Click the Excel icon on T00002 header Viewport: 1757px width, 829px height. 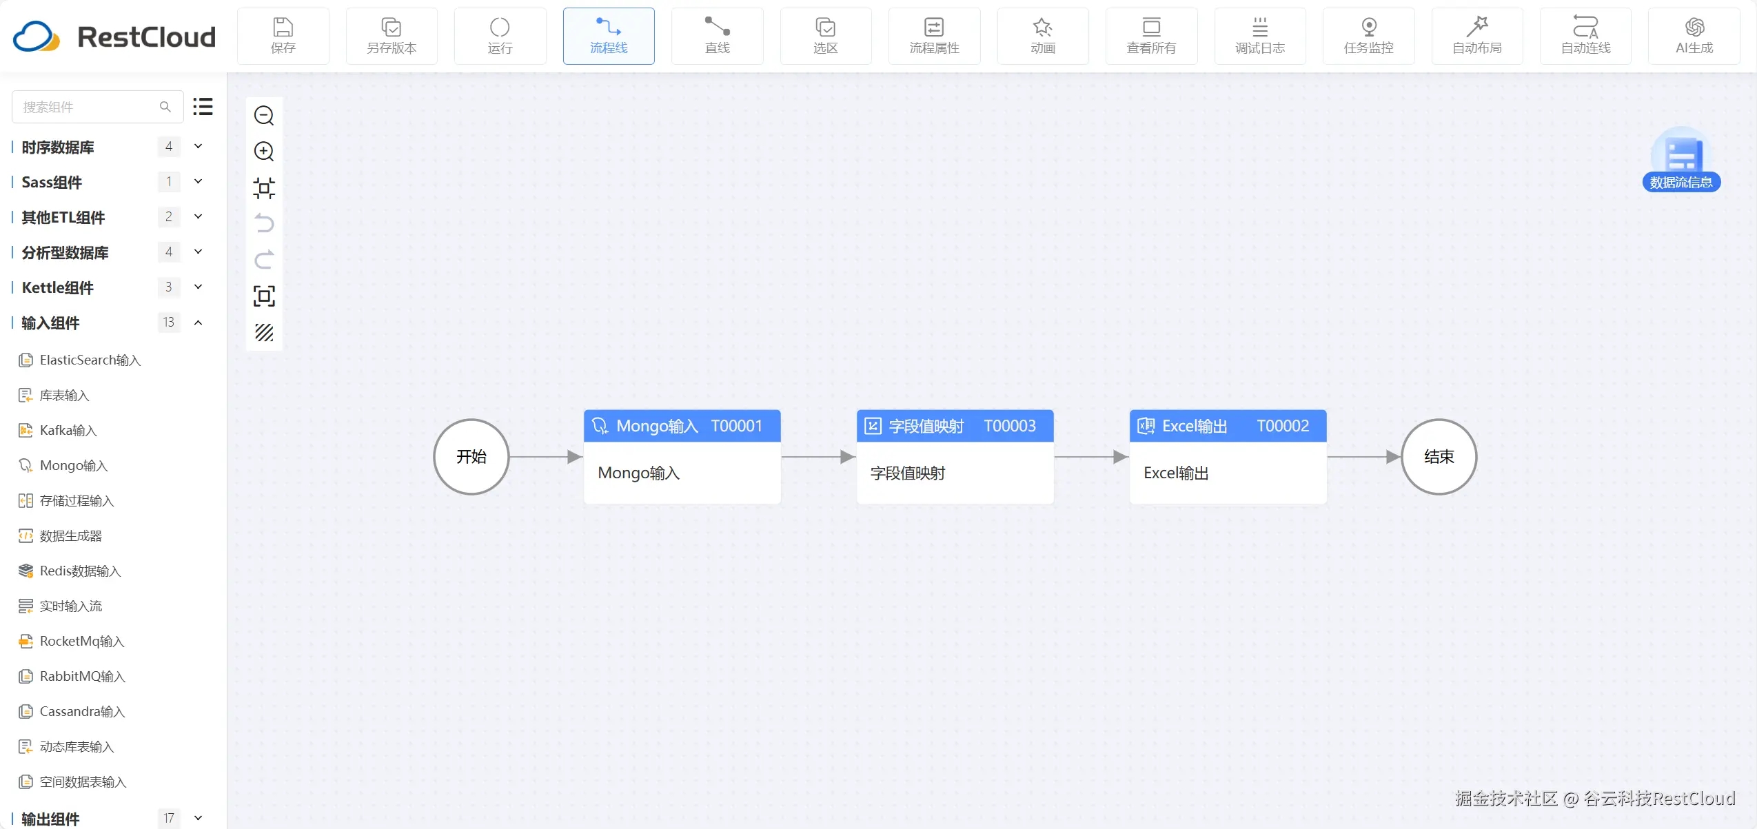click(x=1146, y=426)
